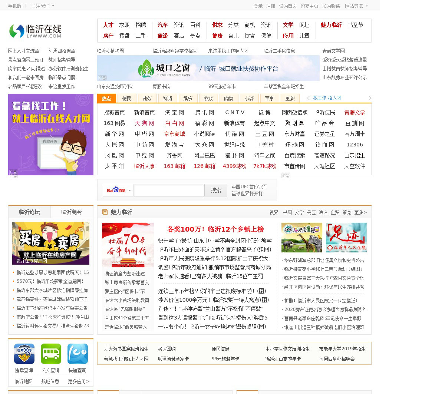Image resolution: width=445 pixels, height=394 pixels.
Task: Open the 足迹 hospital thumbnail
Action: (x=346, y=238)
